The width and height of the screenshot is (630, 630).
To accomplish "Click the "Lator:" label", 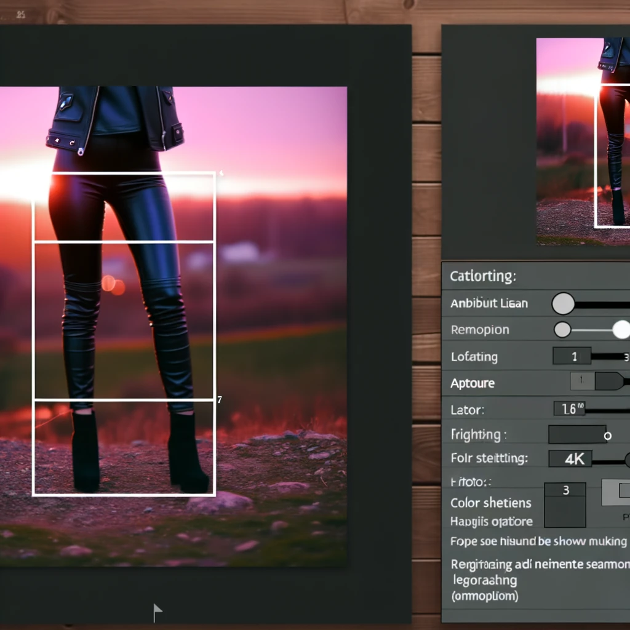I will coord(468,410).
